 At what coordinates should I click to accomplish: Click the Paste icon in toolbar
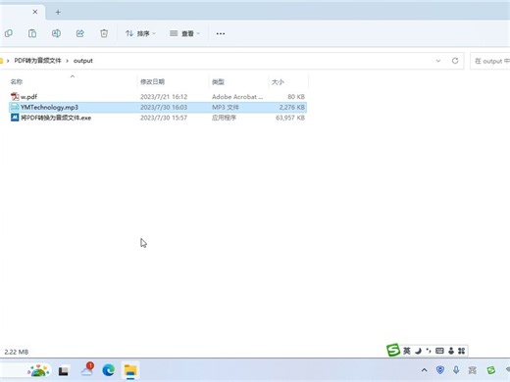pyautogui.click(x=32, y=33)
